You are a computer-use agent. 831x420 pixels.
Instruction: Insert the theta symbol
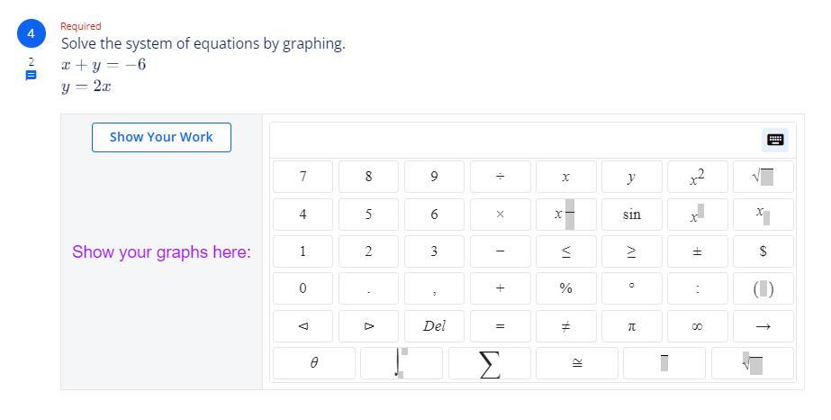[x=313, y=363]
